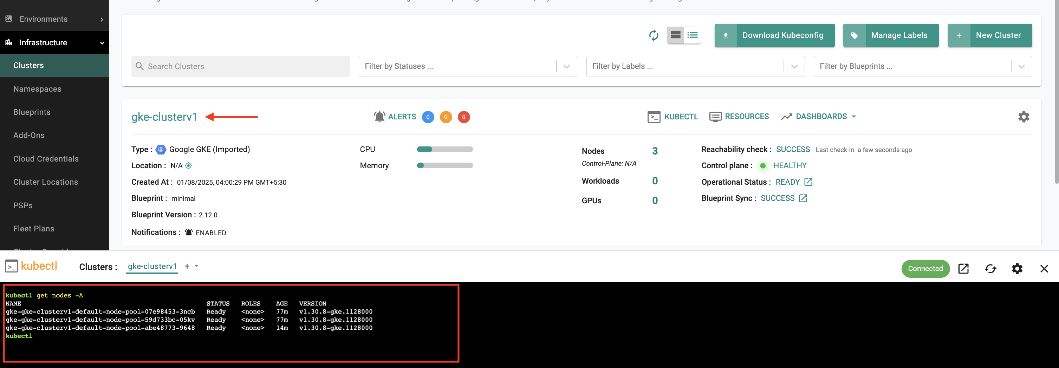Open Blueprint Sync SUCCESS details icon
The image size is (1059, 368).
(x=803, y=198)
